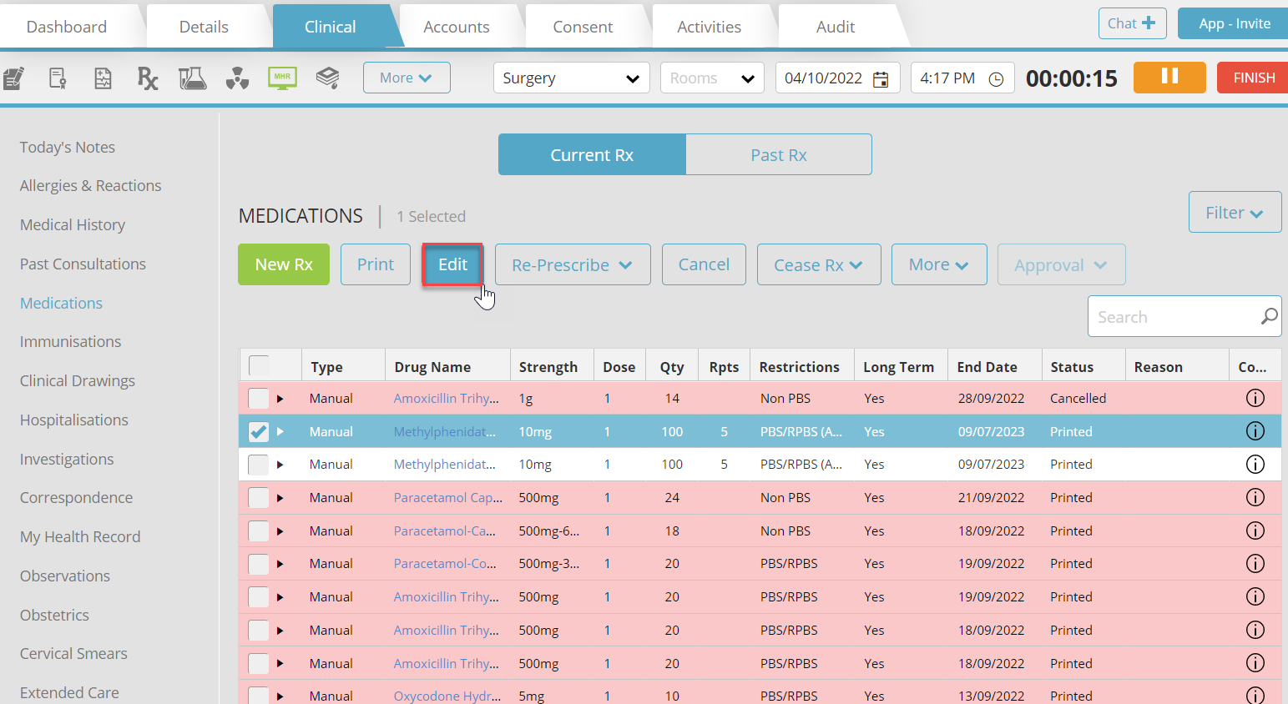The image size is (1288, 704).
Task: Open the Rooms dropdown
Action: (x=712, y=78)
